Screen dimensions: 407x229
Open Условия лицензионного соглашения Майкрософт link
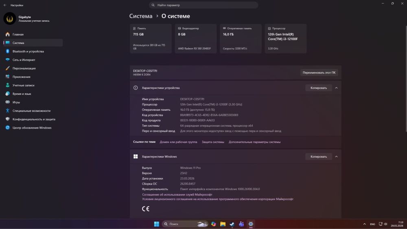pos(217,199)
